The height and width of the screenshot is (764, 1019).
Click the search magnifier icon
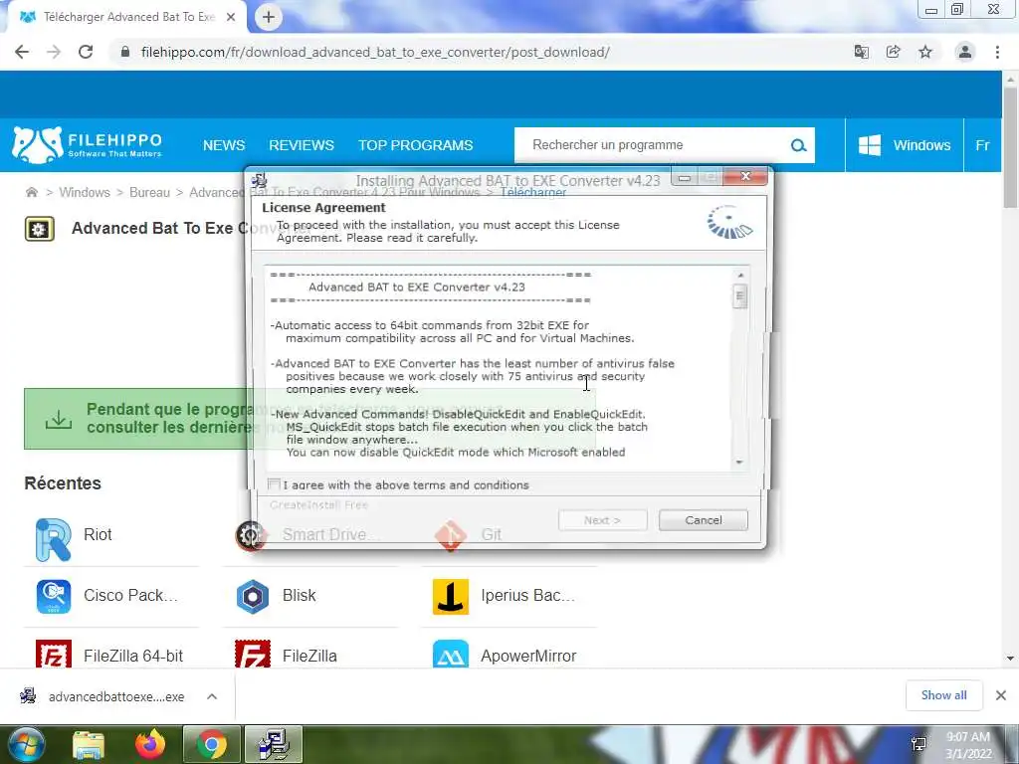pos(798,145)
